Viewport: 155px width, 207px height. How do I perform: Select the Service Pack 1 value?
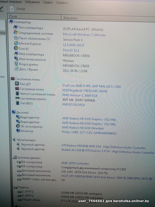tap(73, 40)
